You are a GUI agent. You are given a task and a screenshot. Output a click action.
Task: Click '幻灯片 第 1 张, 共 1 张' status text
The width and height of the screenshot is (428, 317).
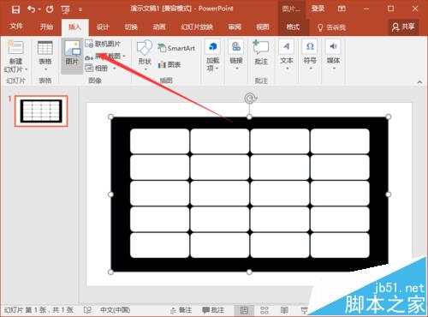point(39,310)
